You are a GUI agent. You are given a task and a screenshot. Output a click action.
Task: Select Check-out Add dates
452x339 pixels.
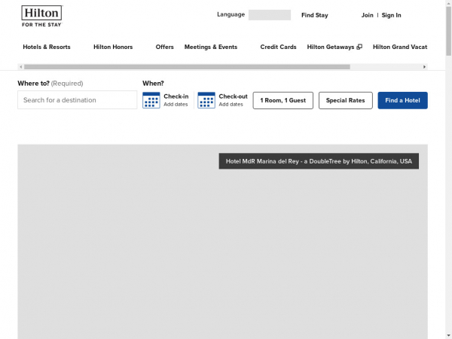[233, 100]
